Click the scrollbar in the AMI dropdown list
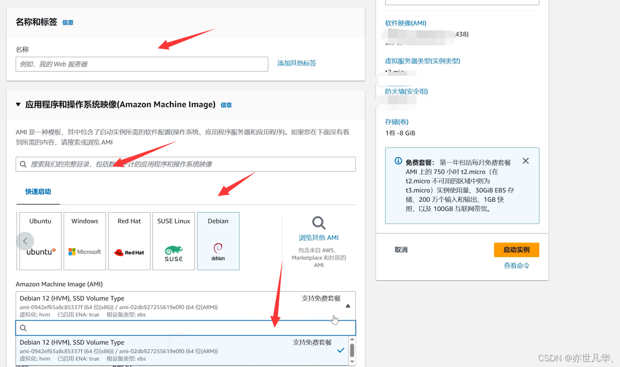The width and height of the screenshot is (620, 367). pos(351,350)
